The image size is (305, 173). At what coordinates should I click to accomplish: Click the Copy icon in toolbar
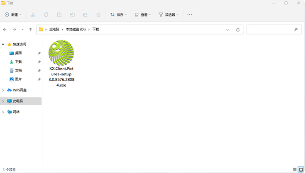point(46,15)
